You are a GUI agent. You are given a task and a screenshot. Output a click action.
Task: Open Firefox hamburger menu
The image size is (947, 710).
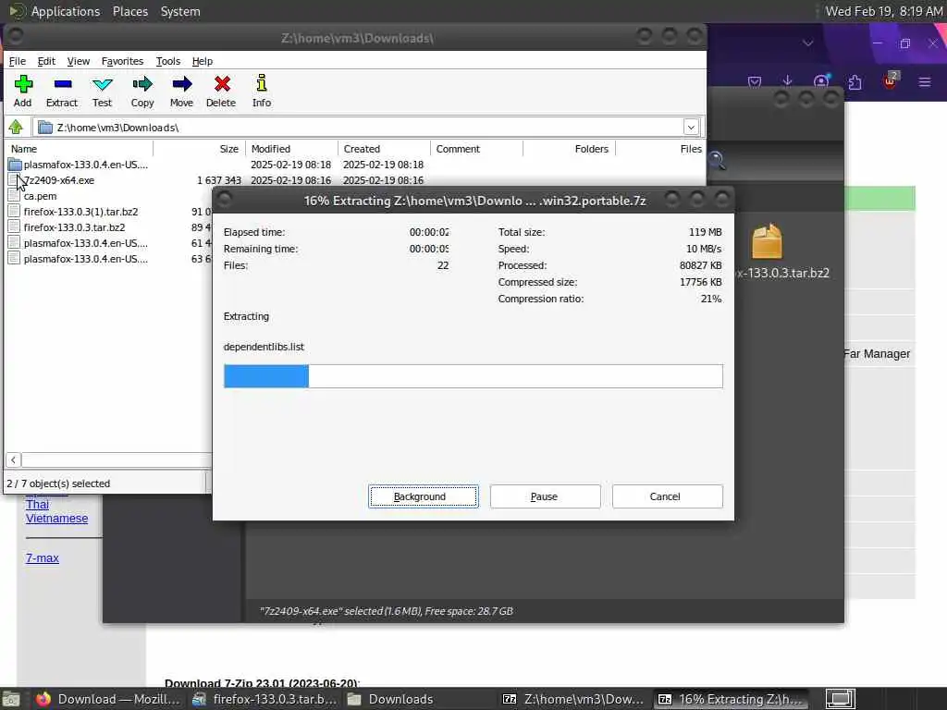925,81
